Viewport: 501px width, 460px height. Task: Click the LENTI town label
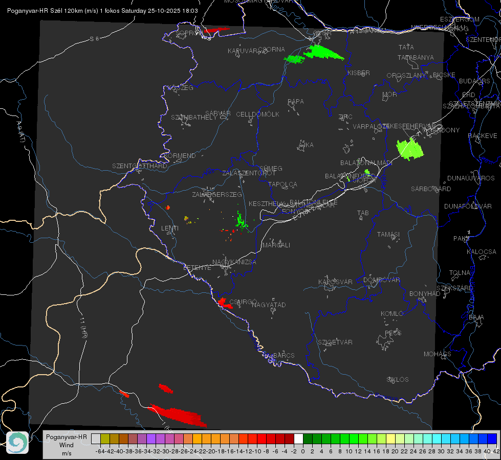(x=170, y=228)
